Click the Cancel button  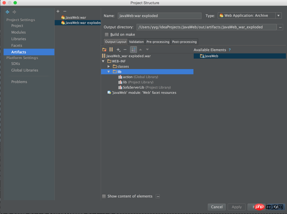coord(217,207)
